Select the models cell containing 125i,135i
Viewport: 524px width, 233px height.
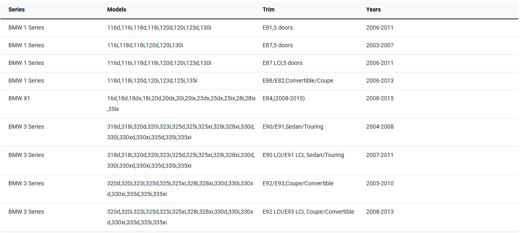point(152,81)
